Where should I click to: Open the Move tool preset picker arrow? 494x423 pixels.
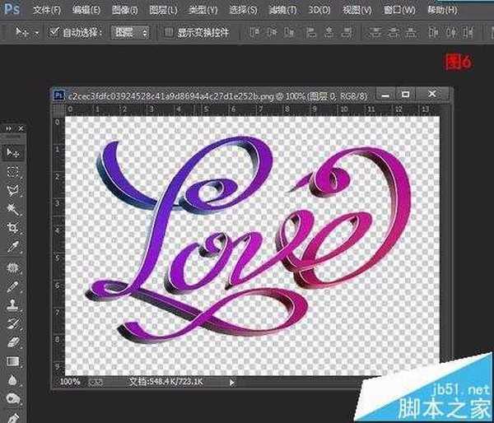(x=37, y=32)
